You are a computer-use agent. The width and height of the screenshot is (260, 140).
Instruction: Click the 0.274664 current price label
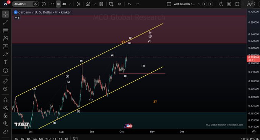tap(253, 59)
